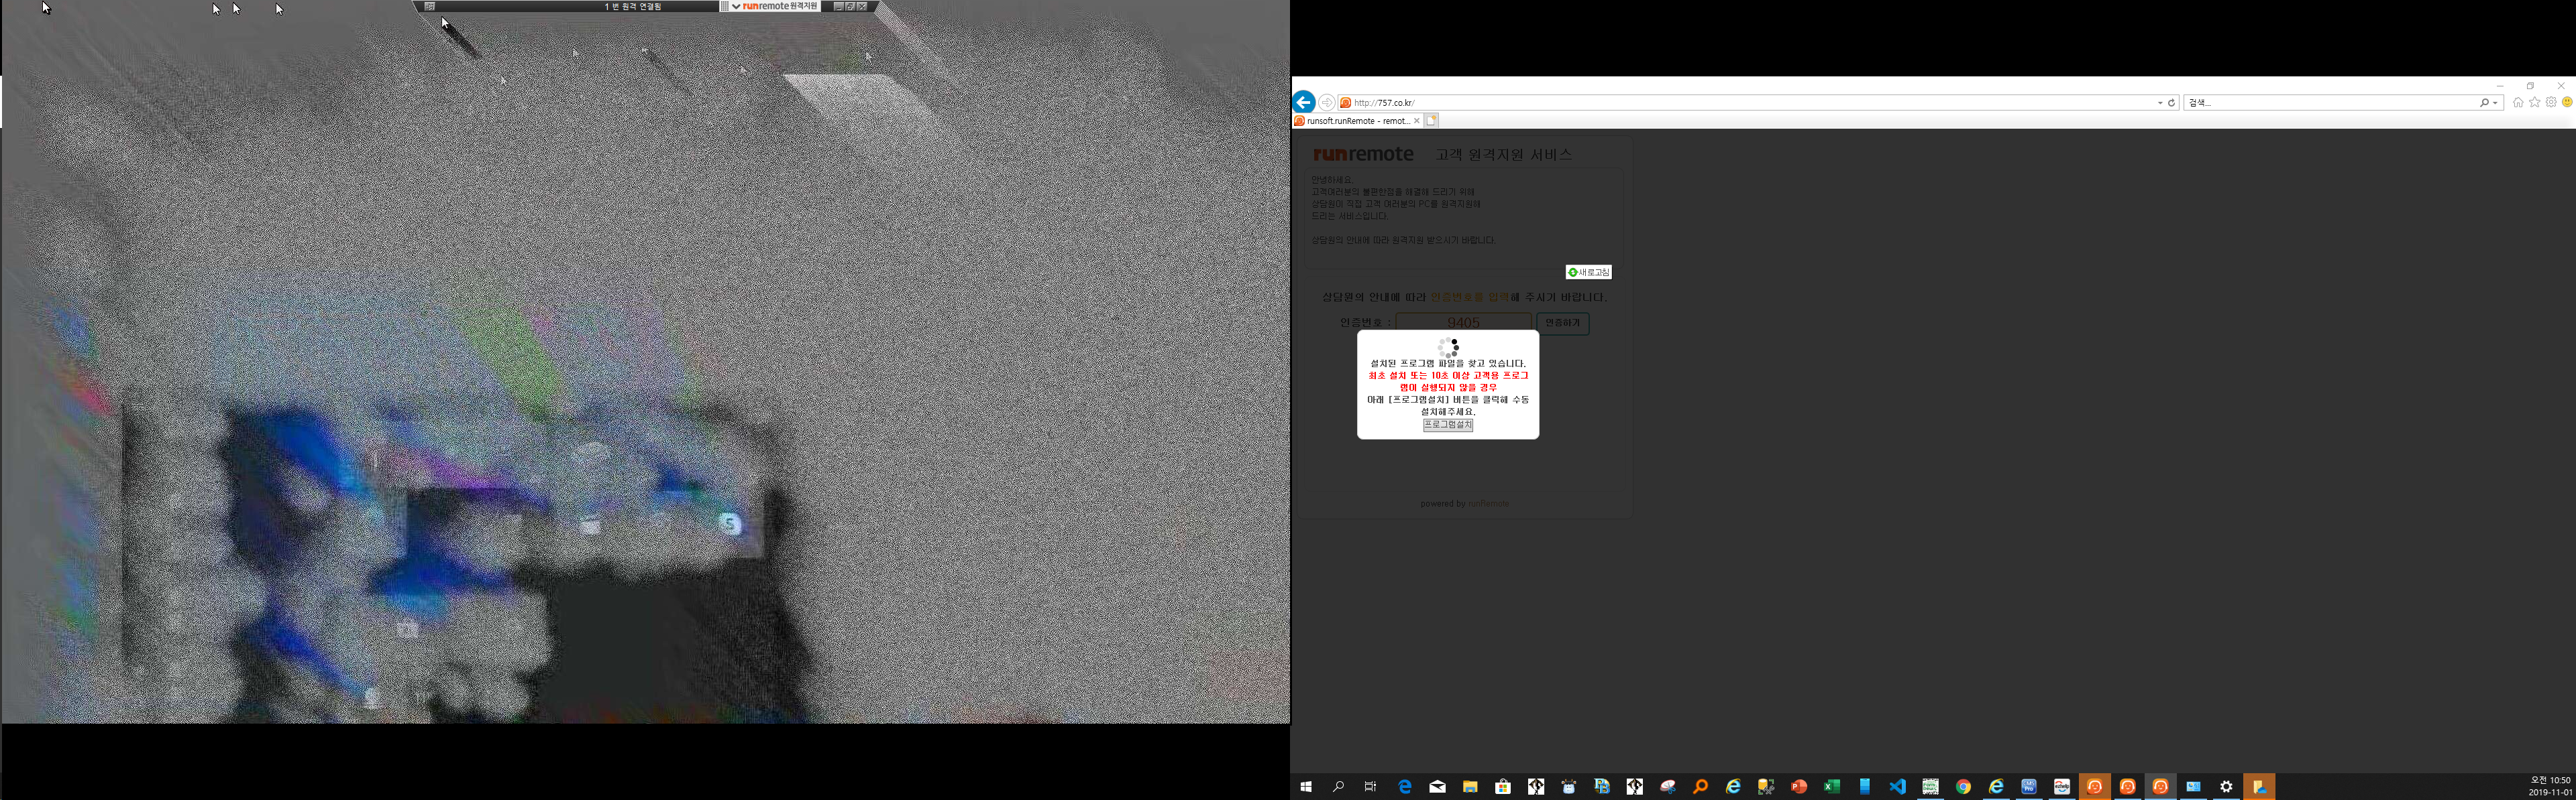Click the 새로고침 refresh button
The height and width of the screenshot is (800, 2576).
1588,273
